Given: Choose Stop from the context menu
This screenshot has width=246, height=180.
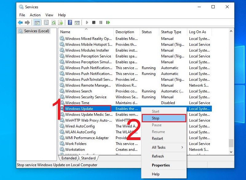Looking at the screenshot, I should tap(156, 118).
